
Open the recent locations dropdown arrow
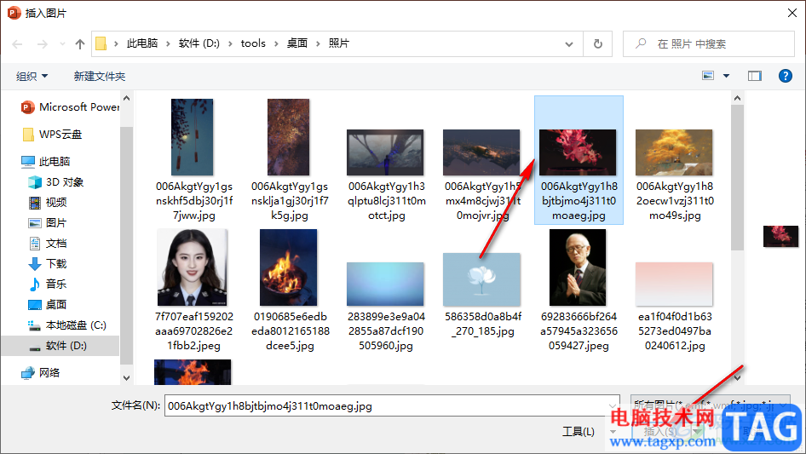pos(62,44)
